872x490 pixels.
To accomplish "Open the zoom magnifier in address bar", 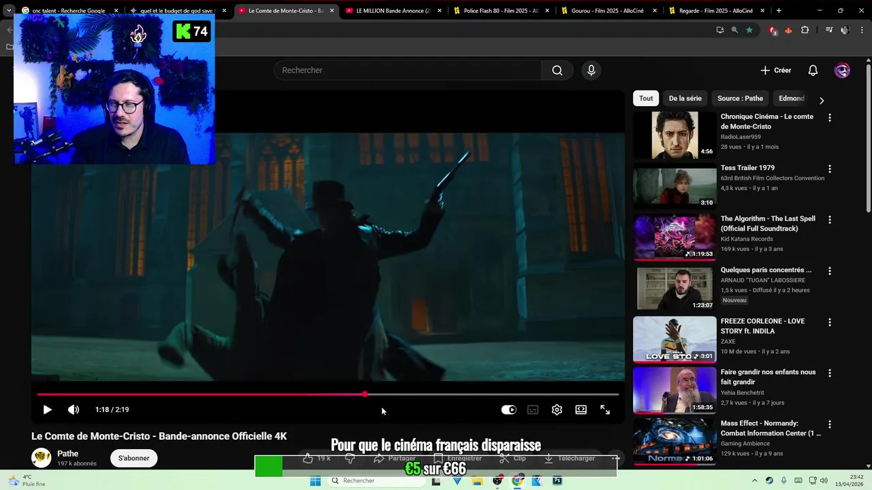I will click(x=734, y=30).
